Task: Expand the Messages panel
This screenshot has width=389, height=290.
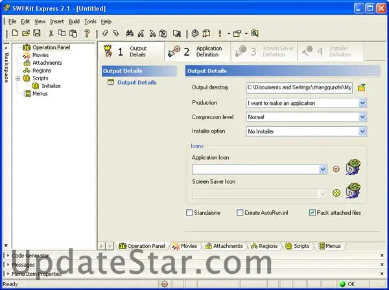Action: click(x=8, y=265)
